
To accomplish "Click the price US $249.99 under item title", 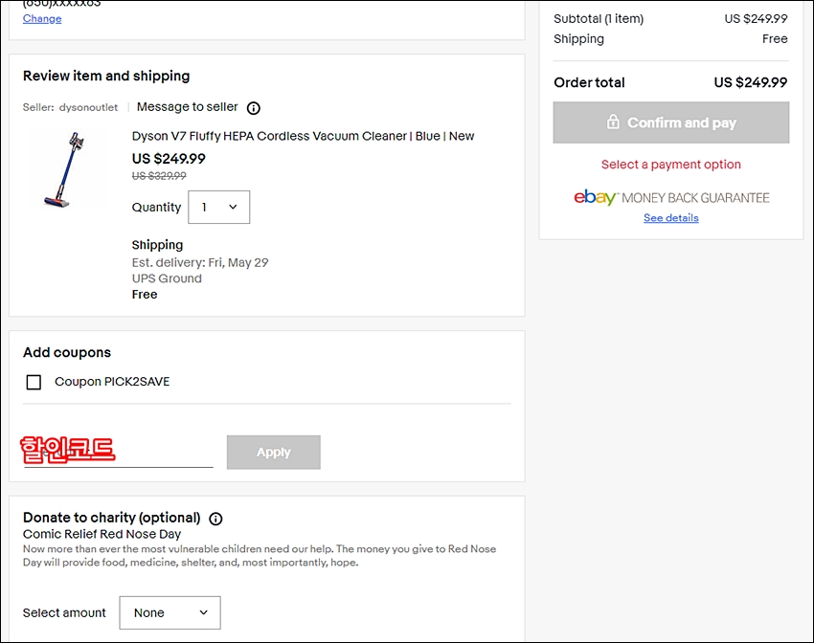I will (x=169, y=159).
